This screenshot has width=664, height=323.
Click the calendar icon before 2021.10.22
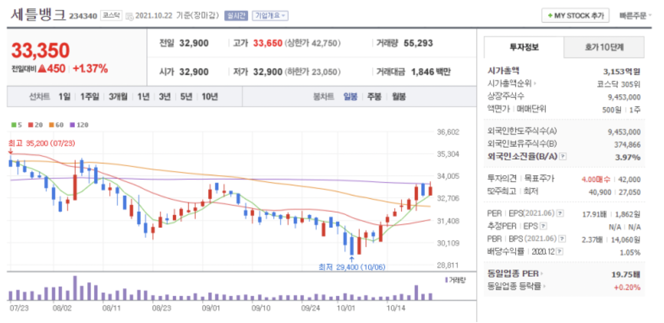(130, 16)
